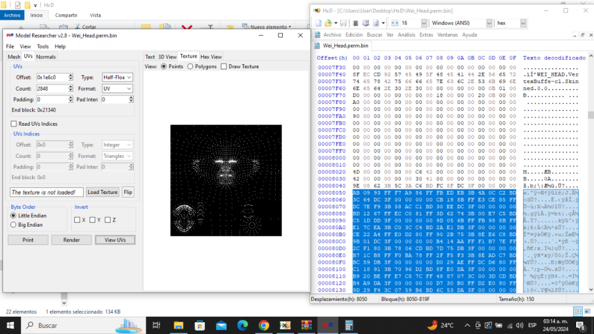Screen dimensions: 594x334
Task: Open Google Chrome from the taskbar
Action: click(264, 325)
